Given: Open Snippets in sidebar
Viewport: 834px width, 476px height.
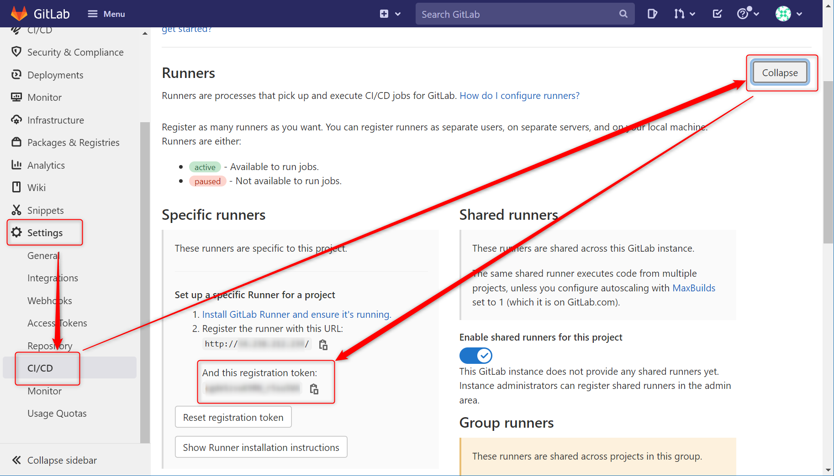Looking at the screenshot, I should point(45,210).
